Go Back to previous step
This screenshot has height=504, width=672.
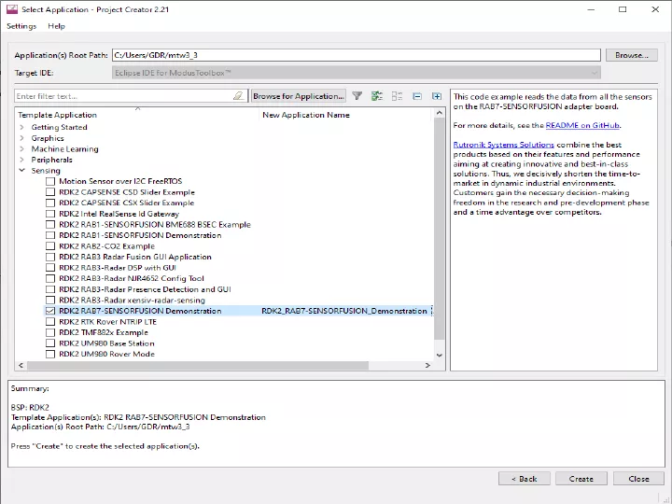pos(525,479)
